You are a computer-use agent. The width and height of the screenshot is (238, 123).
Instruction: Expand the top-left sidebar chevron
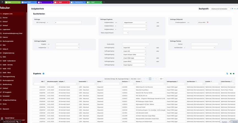2,2
